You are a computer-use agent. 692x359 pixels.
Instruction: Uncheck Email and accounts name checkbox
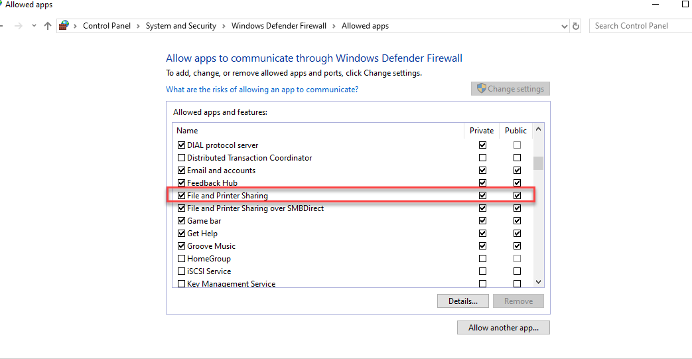181,170
